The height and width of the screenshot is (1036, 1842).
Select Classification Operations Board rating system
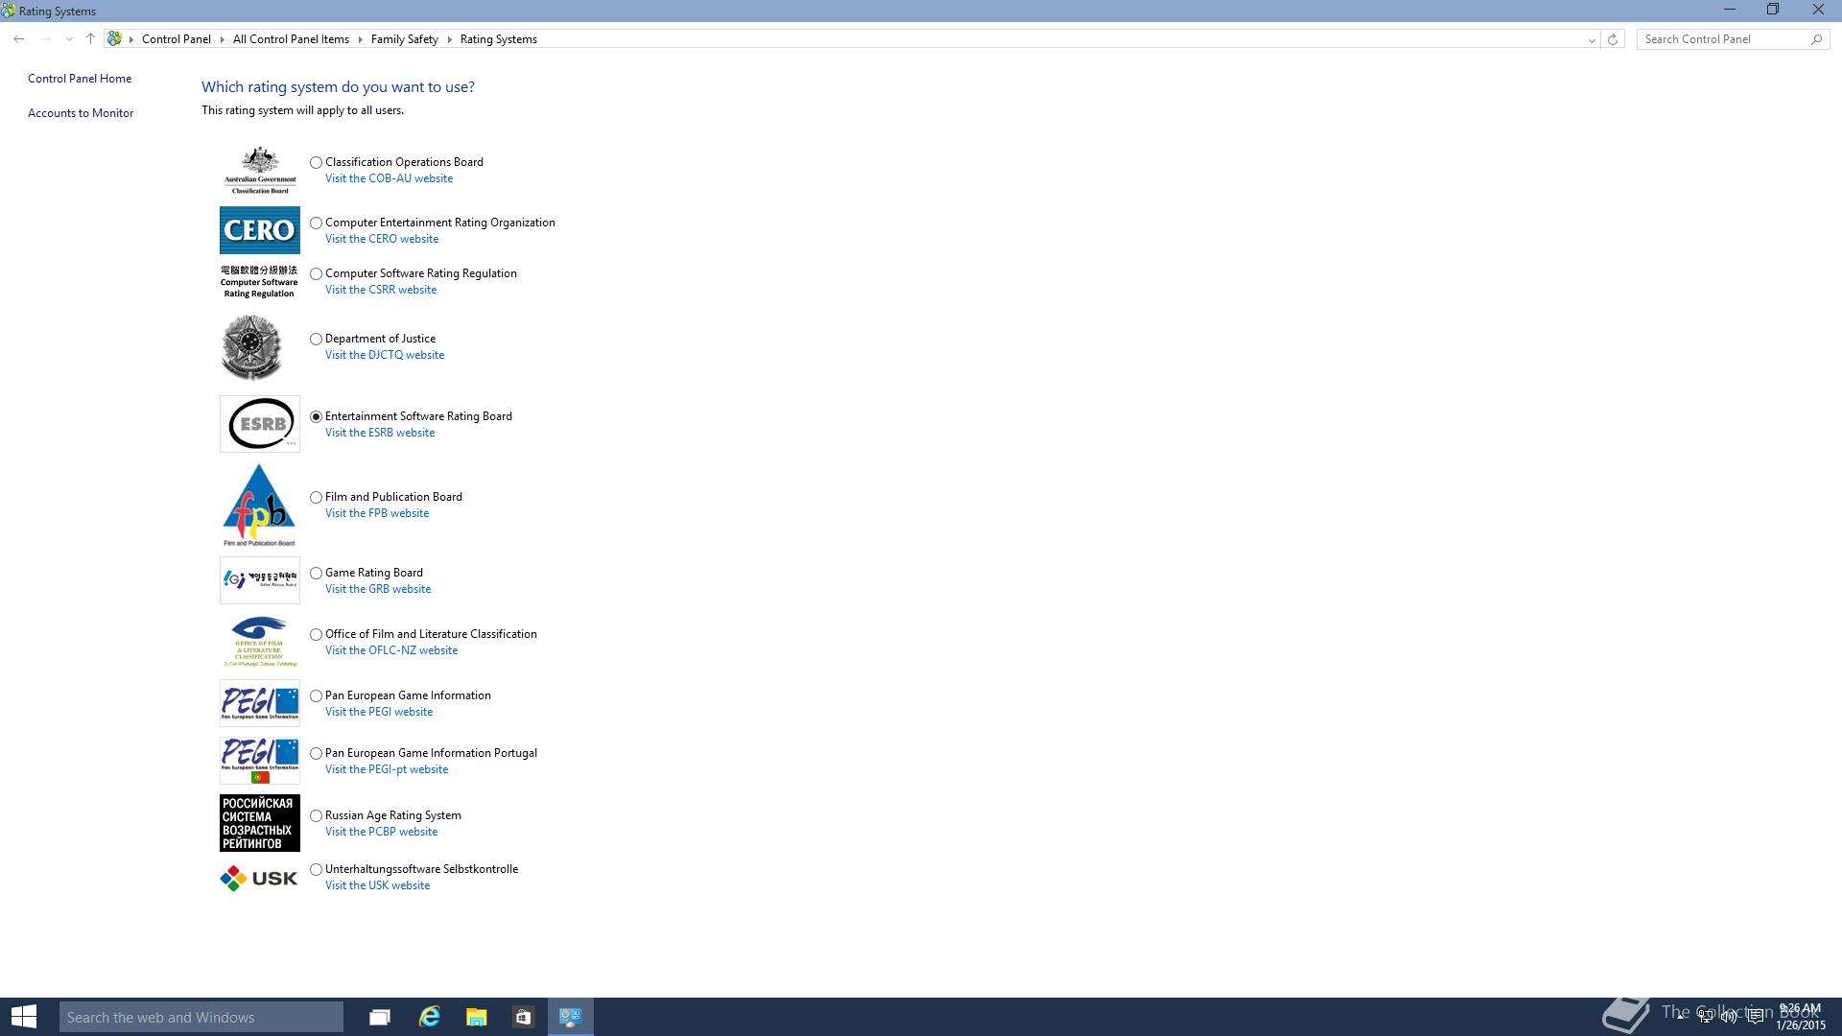(x=316, y=163)
